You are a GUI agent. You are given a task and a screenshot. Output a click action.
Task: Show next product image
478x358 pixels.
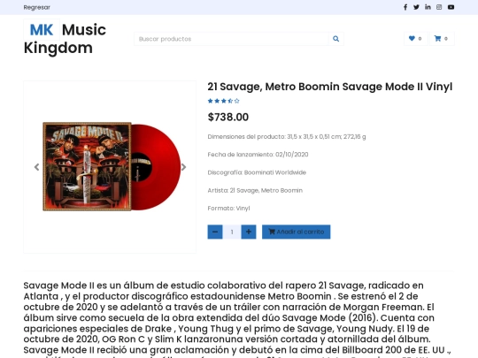click(183, 167)
